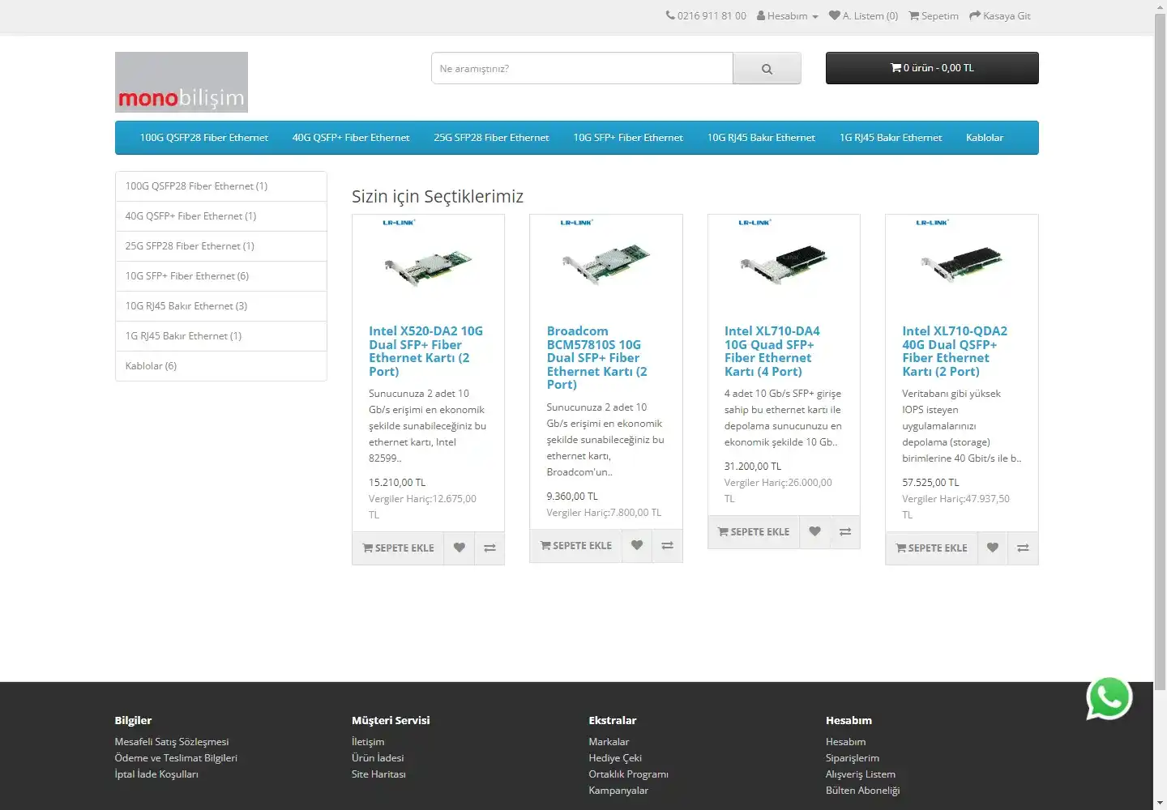1167x810 pixels.
Task: Open Sepetim in top bar
Action: tap(934, 15)
